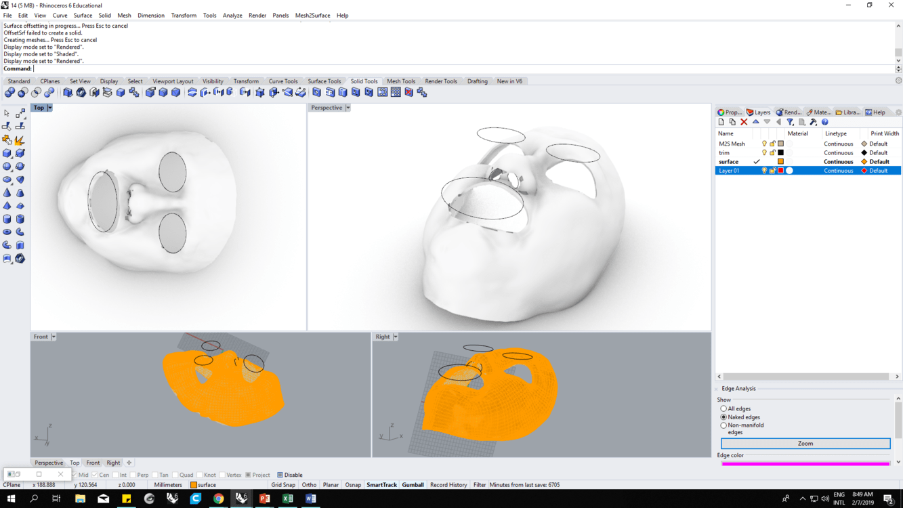Add a viewport tab with the plus button
903x508 pixels.
(x=129, y=463)
